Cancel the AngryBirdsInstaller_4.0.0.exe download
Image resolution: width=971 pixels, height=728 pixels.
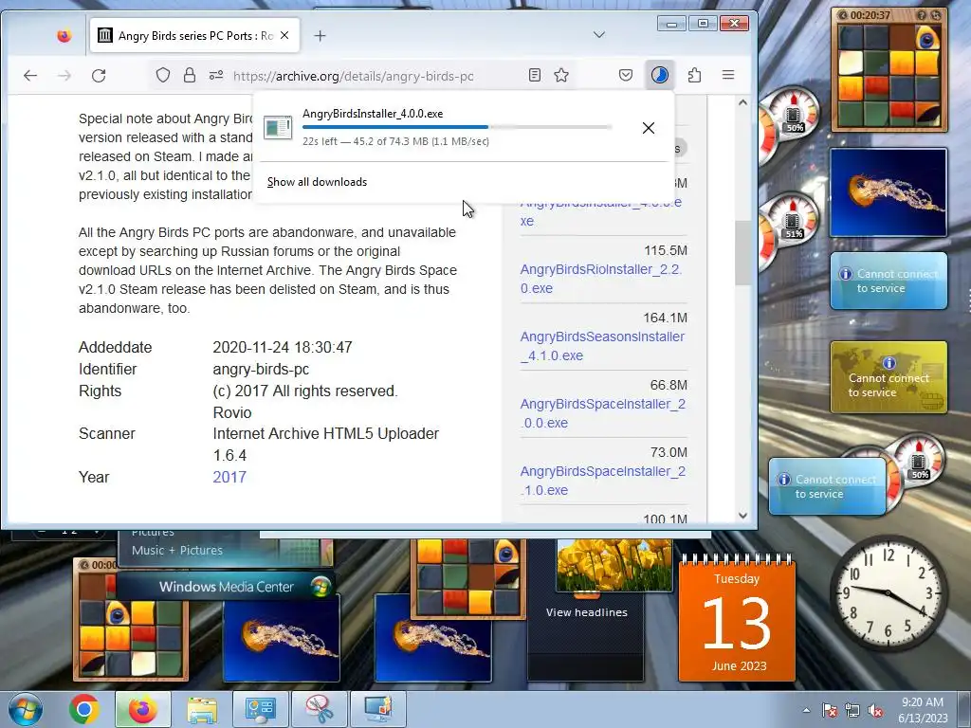(x=649, y=128)
